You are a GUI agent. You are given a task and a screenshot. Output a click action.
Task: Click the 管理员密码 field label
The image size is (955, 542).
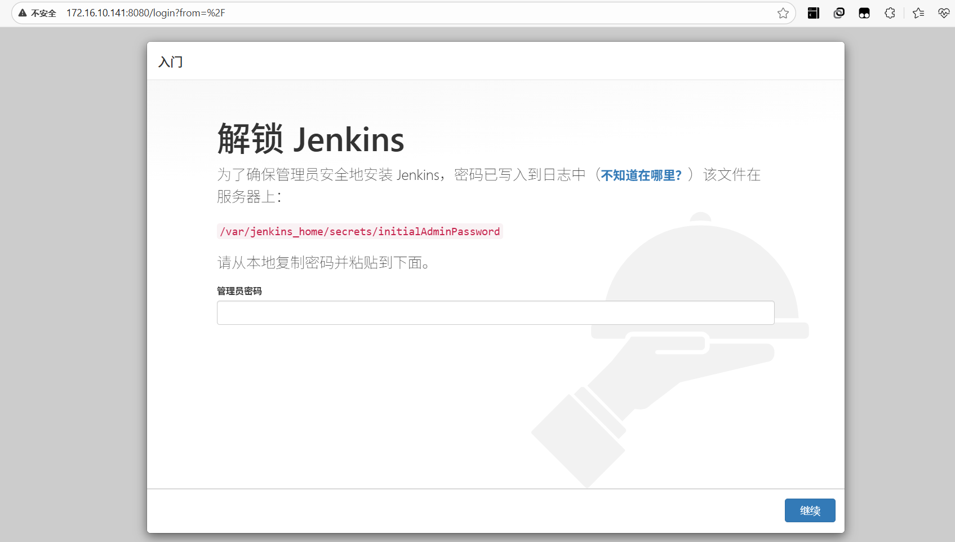click(239, 291)
